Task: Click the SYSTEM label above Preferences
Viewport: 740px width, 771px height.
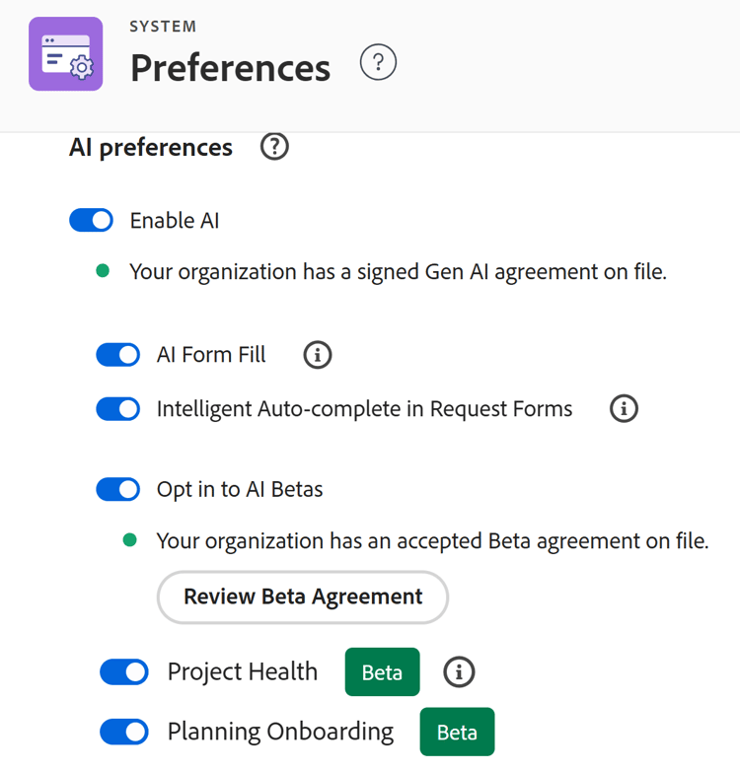Action: pos(163,27)
